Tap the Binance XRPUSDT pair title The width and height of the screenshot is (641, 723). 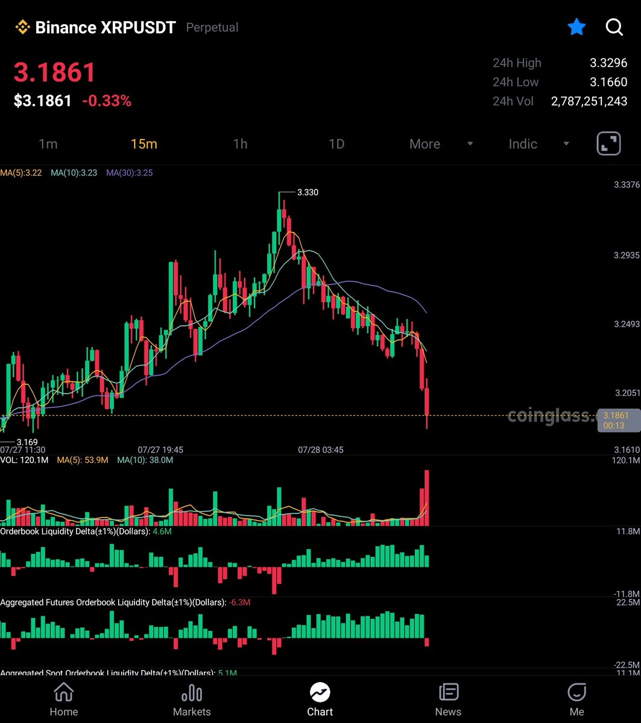click(x=106, y=27)
